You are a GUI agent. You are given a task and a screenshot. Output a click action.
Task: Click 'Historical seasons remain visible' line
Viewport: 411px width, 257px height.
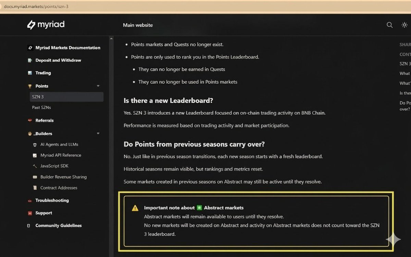[x=193, y=169]
